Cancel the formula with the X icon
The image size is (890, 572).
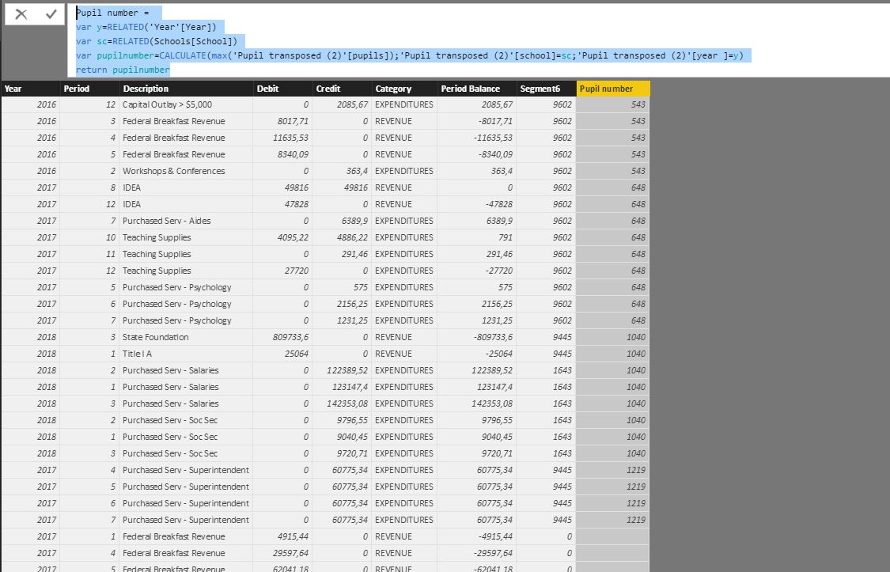tap(21, 14)
